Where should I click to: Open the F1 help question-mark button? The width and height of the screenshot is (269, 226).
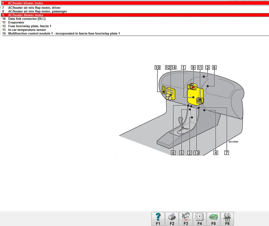click(158, 219)
